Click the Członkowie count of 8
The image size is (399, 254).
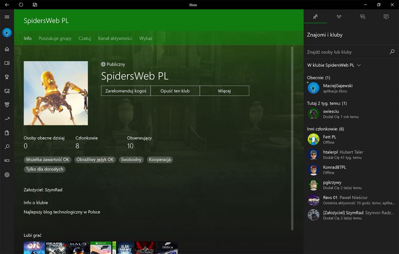pyautogui.click(x=77, y=146)
